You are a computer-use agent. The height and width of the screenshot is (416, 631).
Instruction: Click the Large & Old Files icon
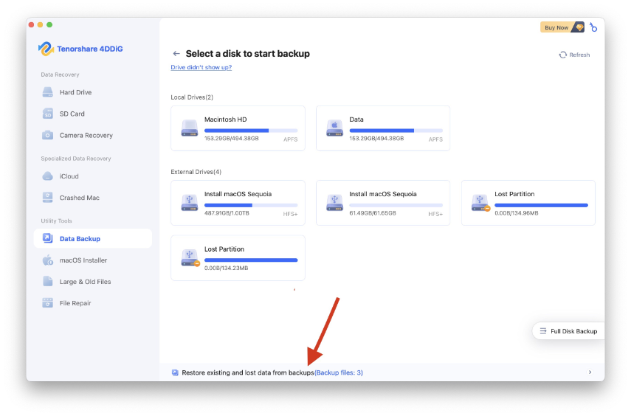coord(47,281)
